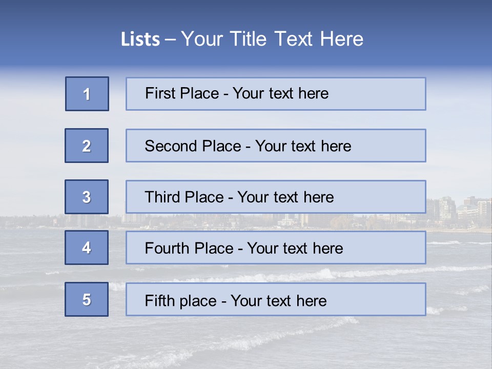The width and height of the screenshot is (492, 369).
Task: Click the Second Place text box
Action: click(276, 146)
